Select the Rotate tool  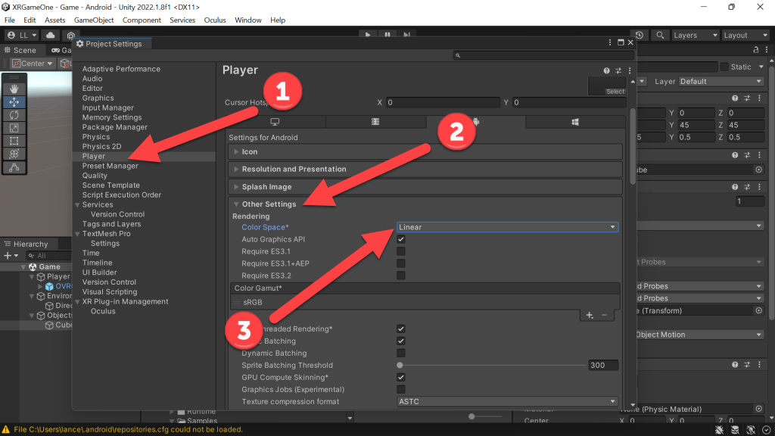coord(14,115)
